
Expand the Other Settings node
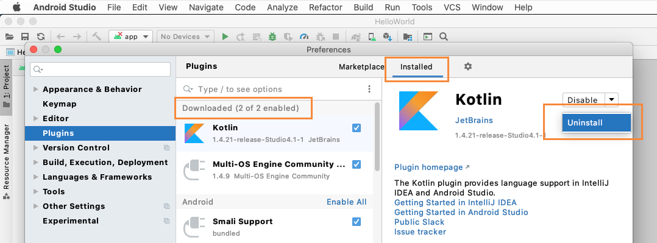click(35, 206)
